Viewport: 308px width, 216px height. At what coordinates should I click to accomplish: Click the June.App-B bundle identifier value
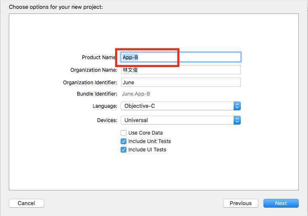(136, 94)
